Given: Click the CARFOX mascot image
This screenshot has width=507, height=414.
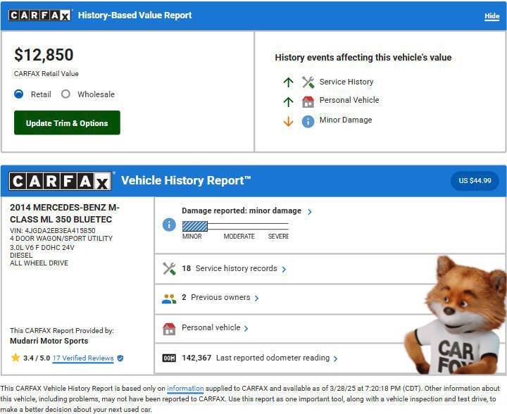Looking at the screenshot, I should pos(455,315).
